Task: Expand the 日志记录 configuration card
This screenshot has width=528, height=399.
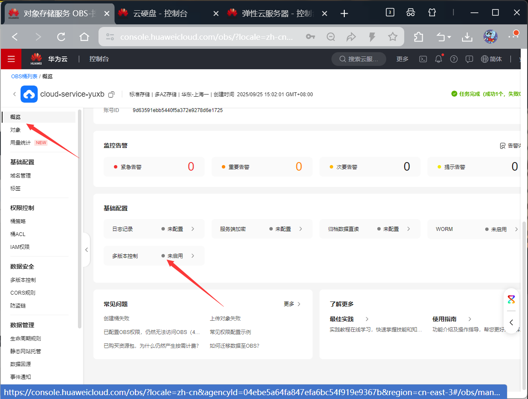Action: [154, 229]
